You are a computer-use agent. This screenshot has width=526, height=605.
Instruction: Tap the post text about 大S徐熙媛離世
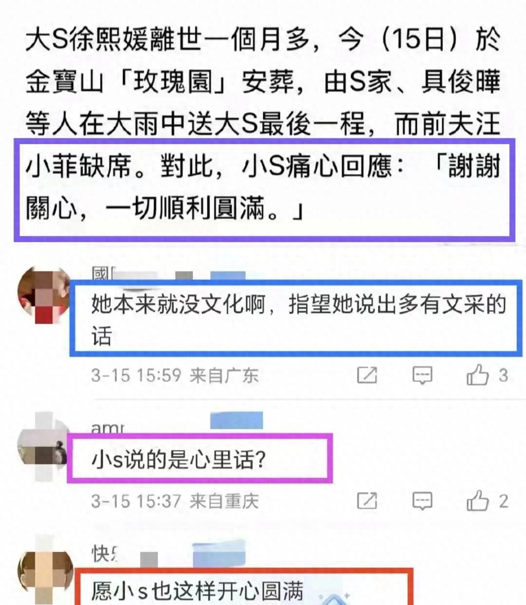[263, 124]
